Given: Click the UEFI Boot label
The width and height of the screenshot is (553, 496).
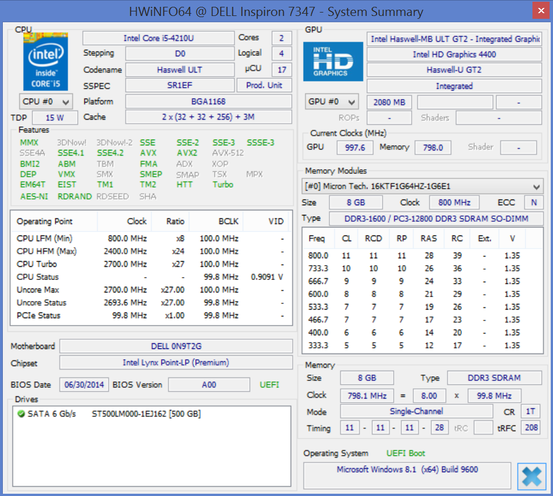Looking at the screenshot, I should [x=406, y=453].
